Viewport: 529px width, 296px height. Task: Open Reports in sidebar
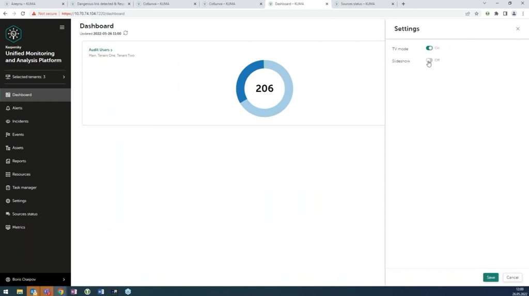pos(36,161)
